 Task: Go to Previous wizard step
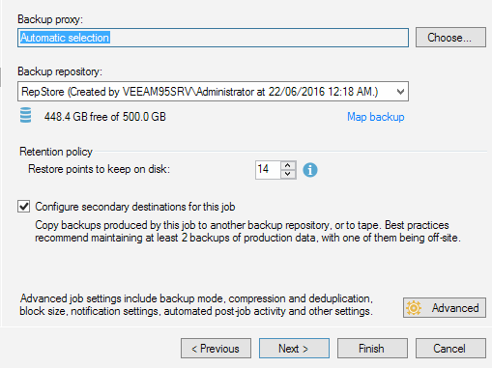pos(216,348)
